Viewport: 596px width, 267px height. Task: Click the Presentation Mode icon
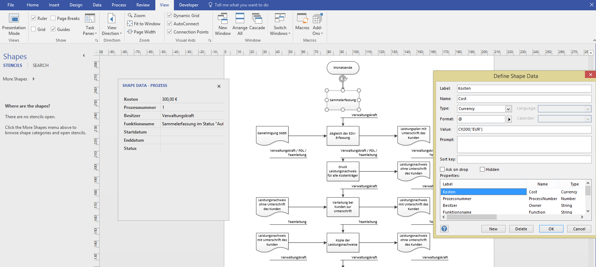(14, 19)
